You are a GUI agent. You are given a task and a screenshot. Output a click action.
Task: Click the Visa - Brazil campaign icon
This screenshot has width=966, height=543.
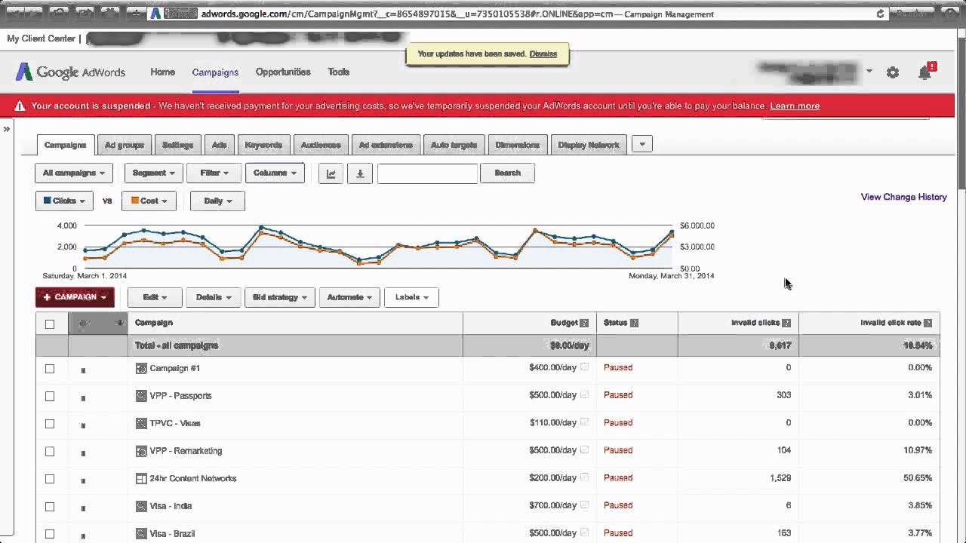pos(140,533)
